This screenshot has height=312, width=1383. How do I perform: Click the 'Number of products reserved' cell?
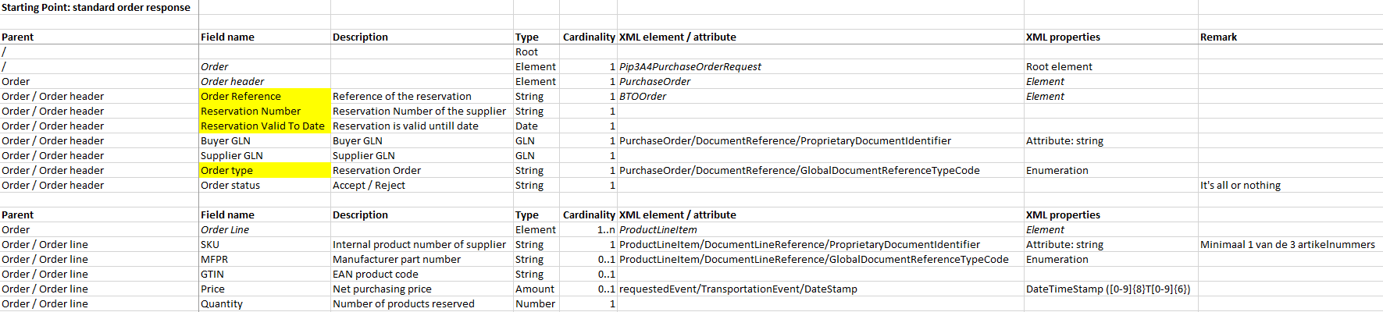pos(403,304)
